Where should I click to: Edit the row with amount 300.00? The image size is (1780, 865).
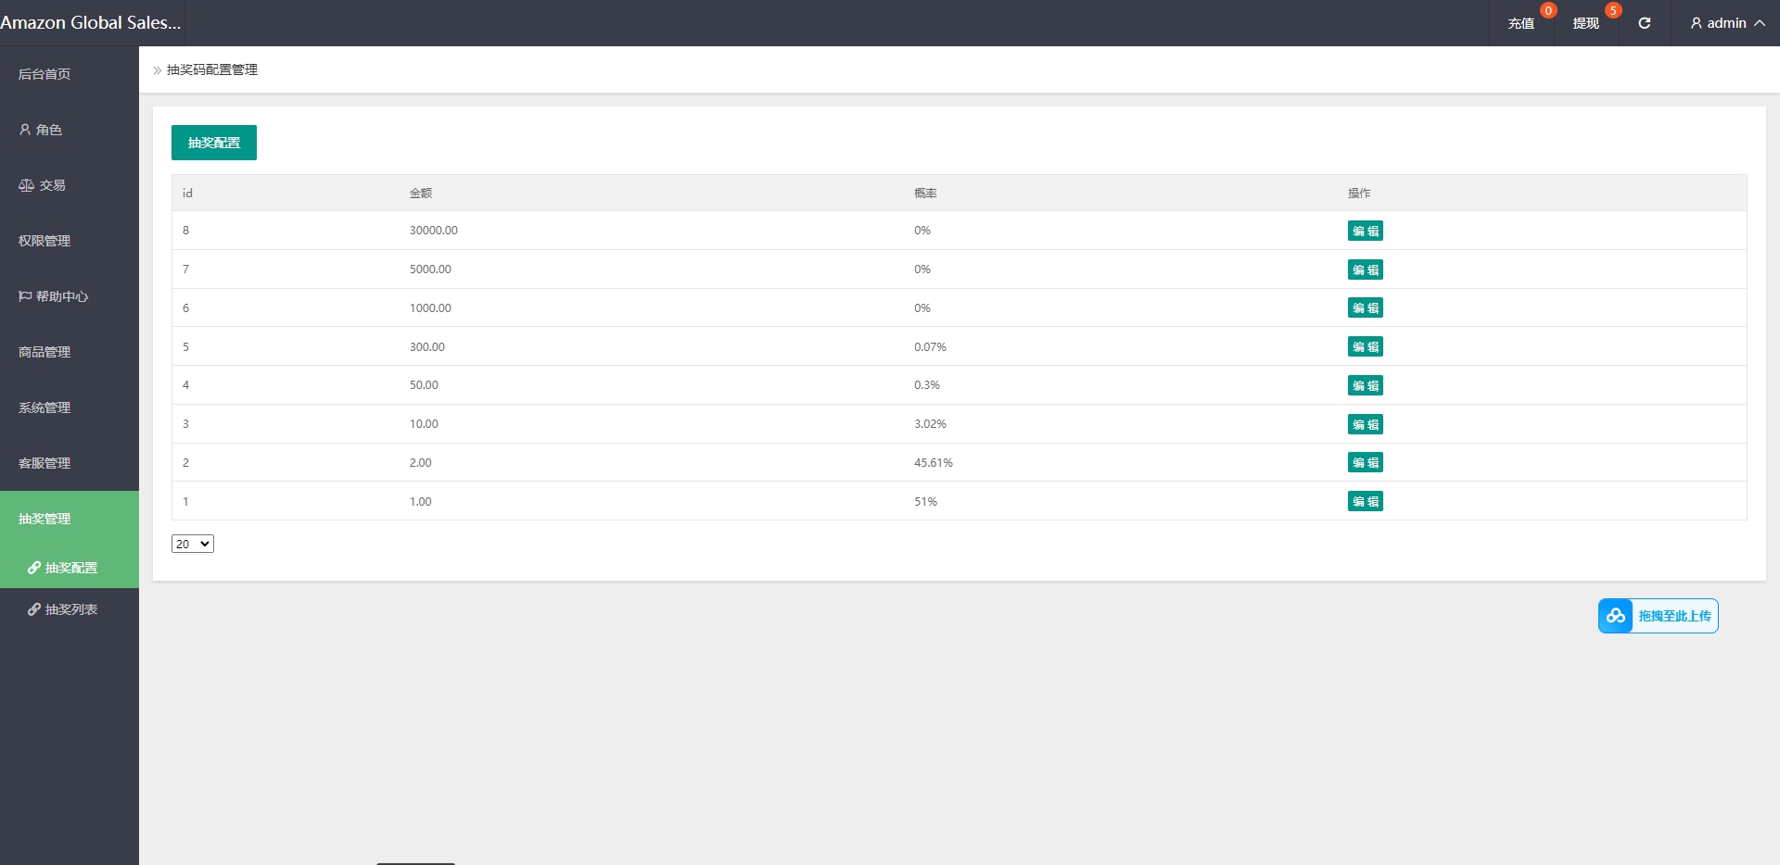point(1365,346)
